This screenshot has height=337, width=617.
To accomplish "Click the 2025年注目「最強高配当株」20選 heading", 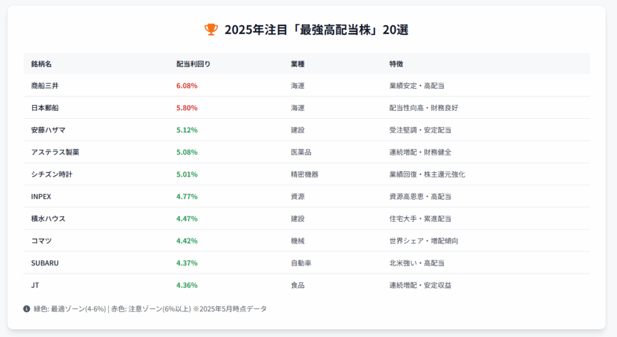I will (316, 30).
